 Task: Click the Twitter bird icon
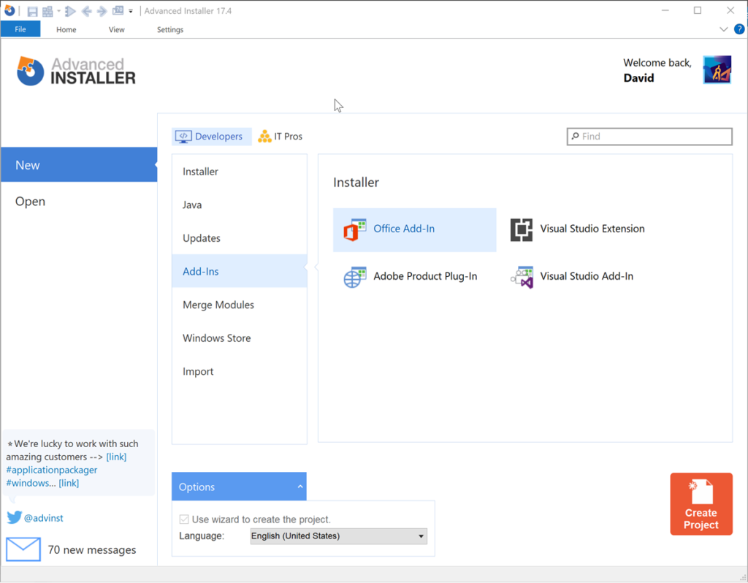click(15, 517)
